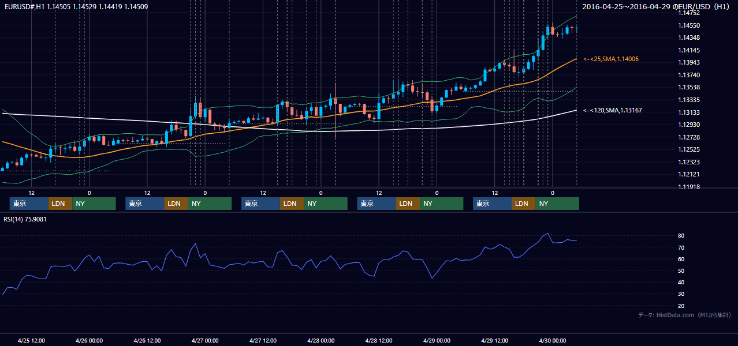
Task: Click RSI axis level 50
Action: 681,270
